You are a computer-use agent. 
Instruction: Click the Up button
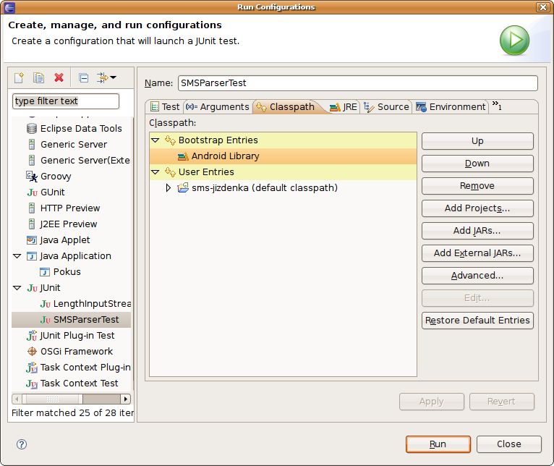tap(477, 141)
